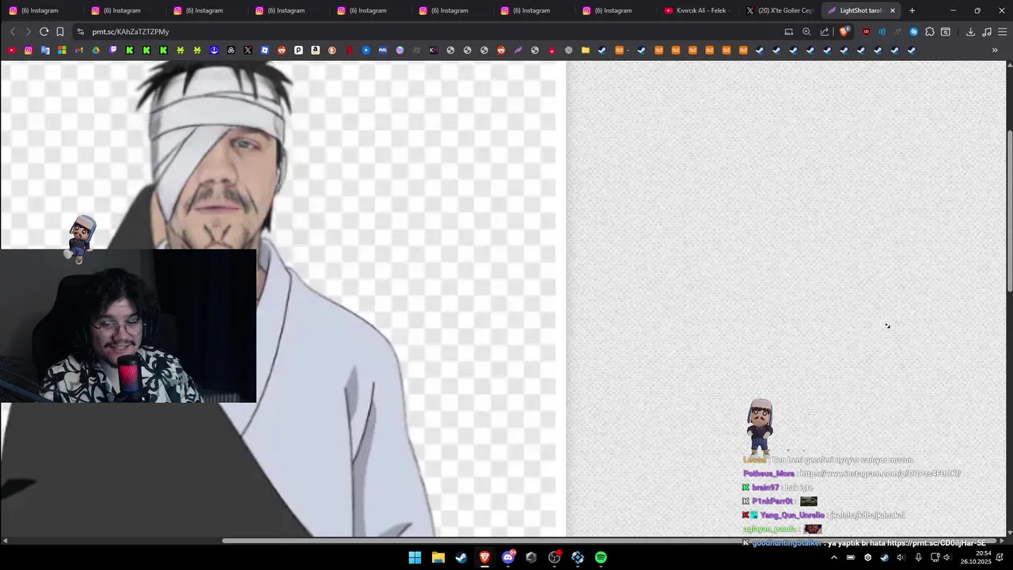Open the Microsoft bookmark icon
Image resolution: width=1013 pixels, height=570 pixels.
coord(62,50)
